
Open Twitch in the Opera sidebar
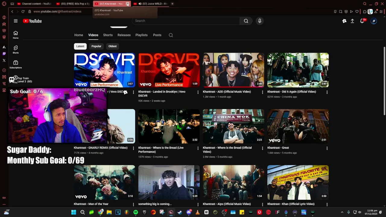[x=4, y=54]
